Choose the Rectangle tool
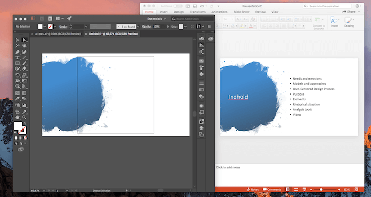Viewport: 371px width, 197px height. point(17,63)
